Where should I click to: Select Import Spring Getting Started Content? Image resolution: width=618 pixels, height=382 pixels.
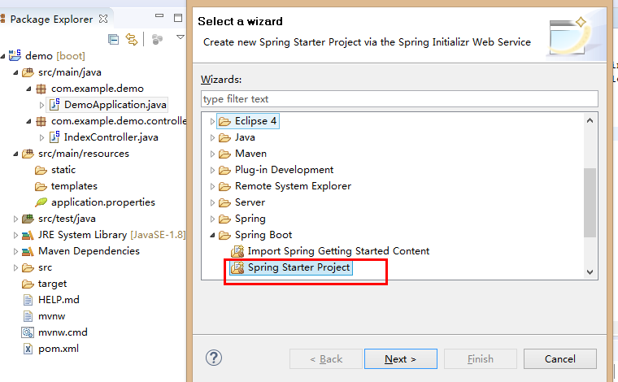(x=338, y=251)
